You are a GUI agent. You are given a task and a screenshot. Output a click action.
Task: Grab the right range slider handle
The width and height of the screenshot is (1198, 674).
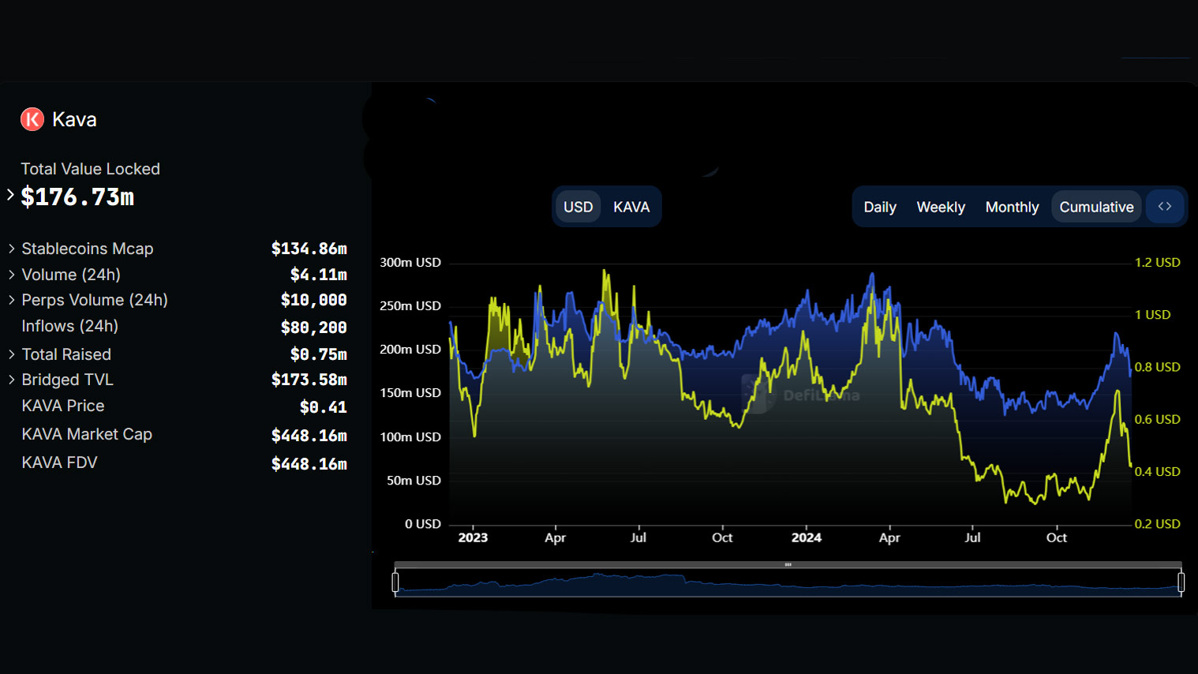pos(1181,582)
